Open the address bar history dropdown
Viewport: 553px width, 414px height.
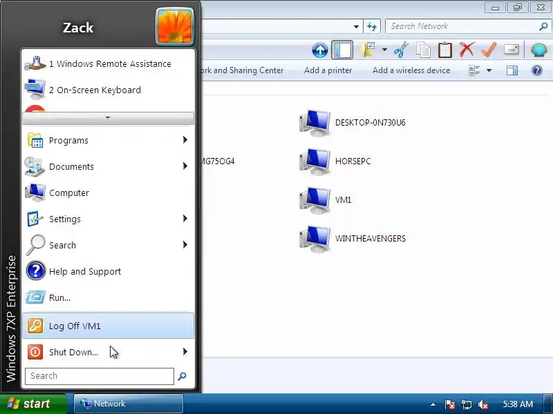(x=356, y=27)
